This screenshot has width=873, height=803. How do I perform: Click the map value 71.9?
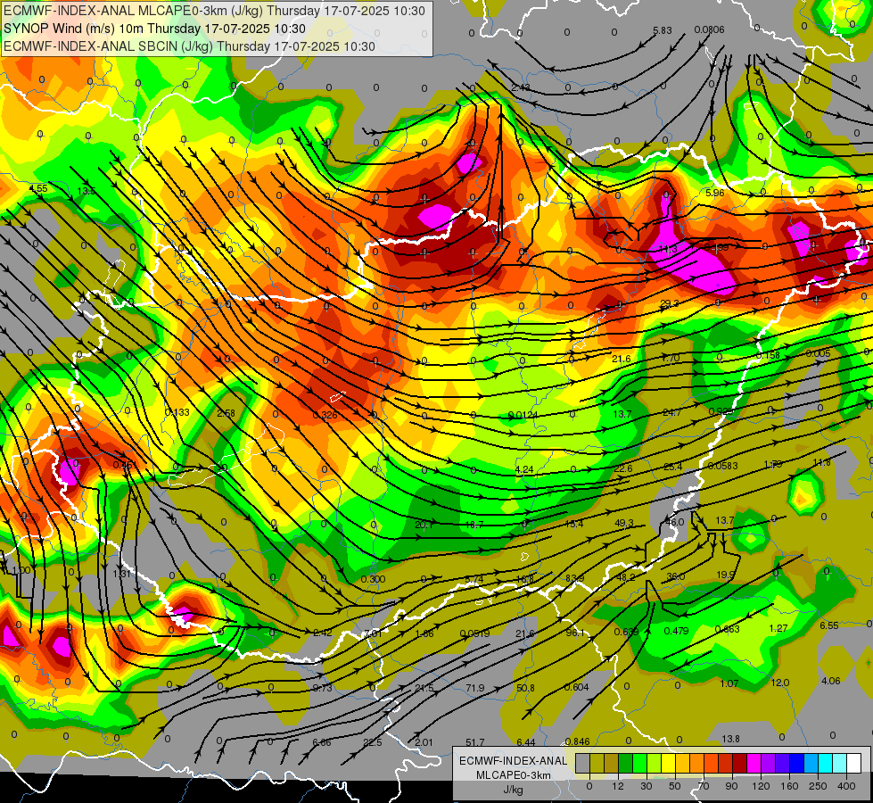pos(475,688)
